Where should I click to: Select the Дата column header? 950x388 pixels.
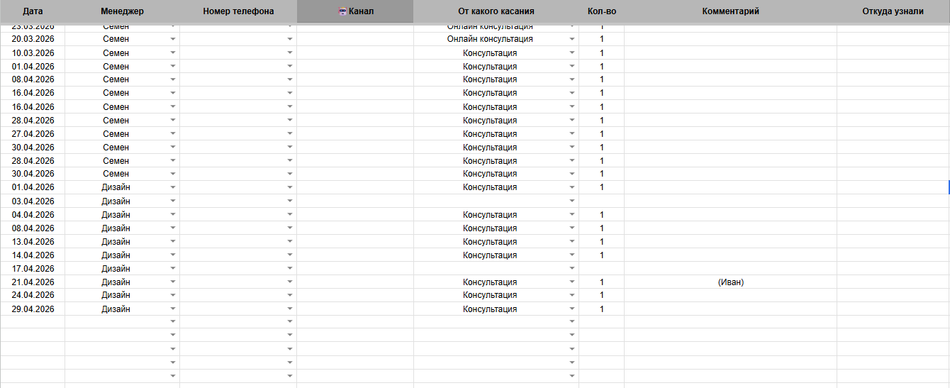point(33,11)
